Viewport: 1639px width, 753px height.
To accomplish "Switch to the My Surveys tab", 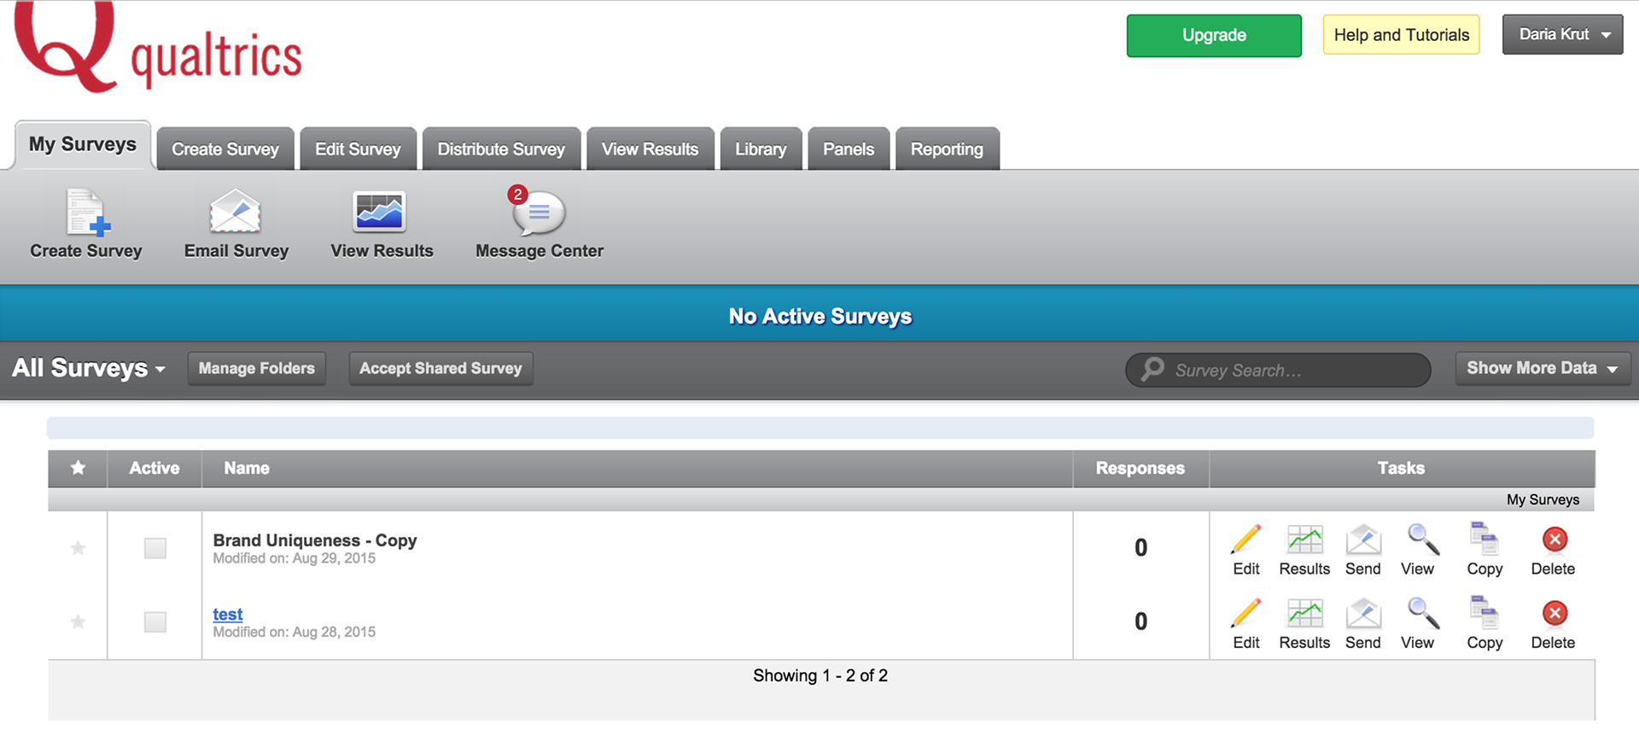I will pos(83,144).
